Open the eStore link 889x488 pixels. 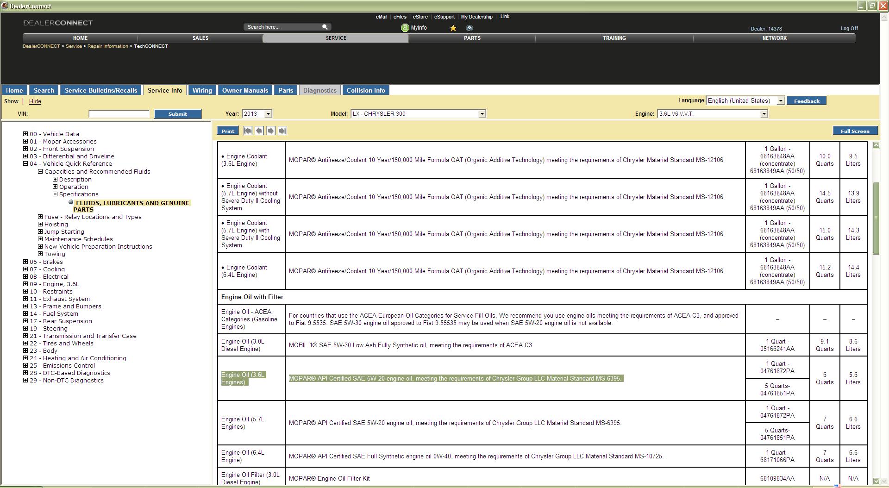(420, 17)
